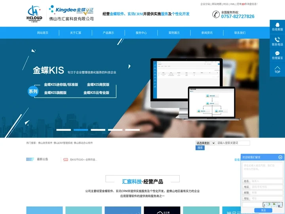This screenshot has height=214, width=285.
Task: Select the first banner slide indicator
Action: [x=64, y=130]
